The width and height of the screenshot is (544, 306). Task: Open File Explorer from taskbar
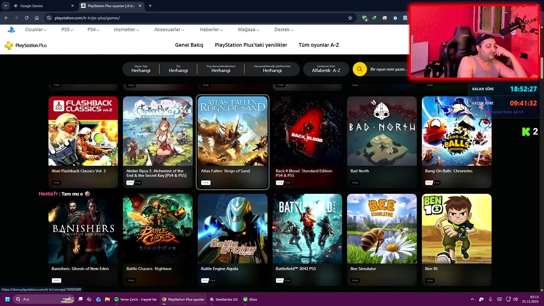[x=108, y=299]
